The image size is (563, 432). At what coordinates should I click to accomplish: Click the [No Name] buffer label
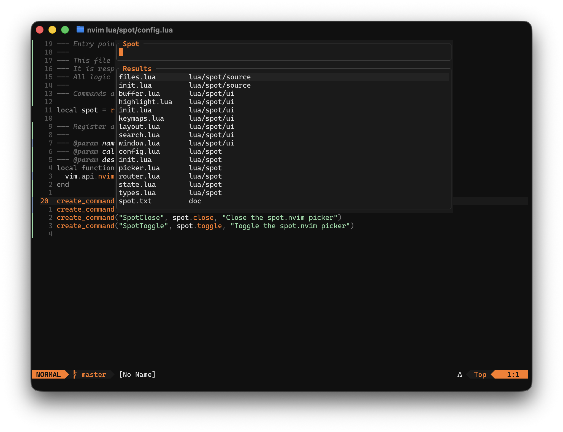point(137,374)
